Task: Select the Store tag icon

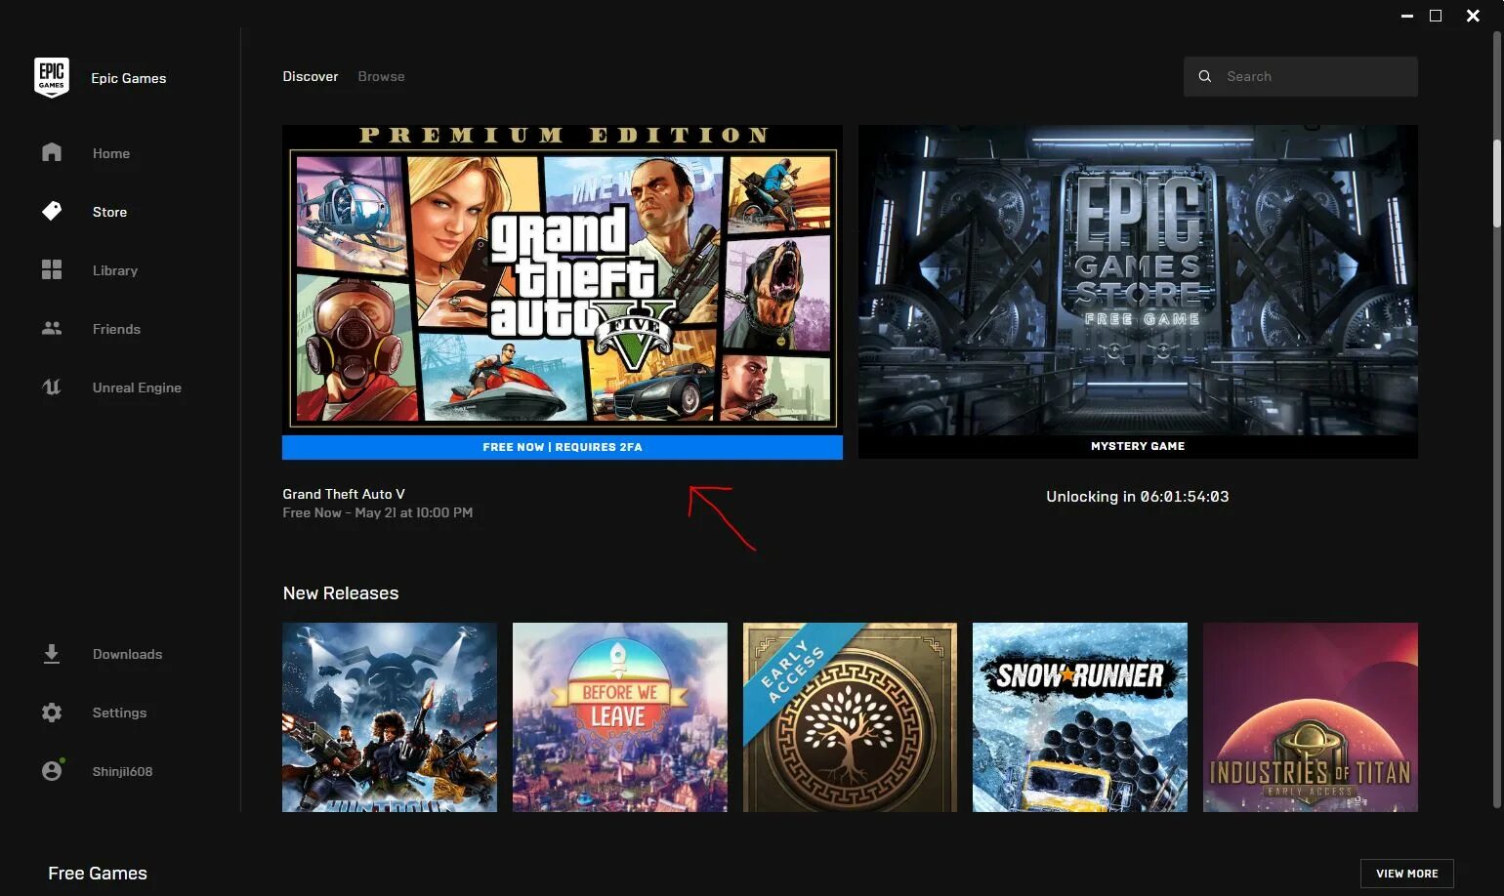Action: (52, 211)
